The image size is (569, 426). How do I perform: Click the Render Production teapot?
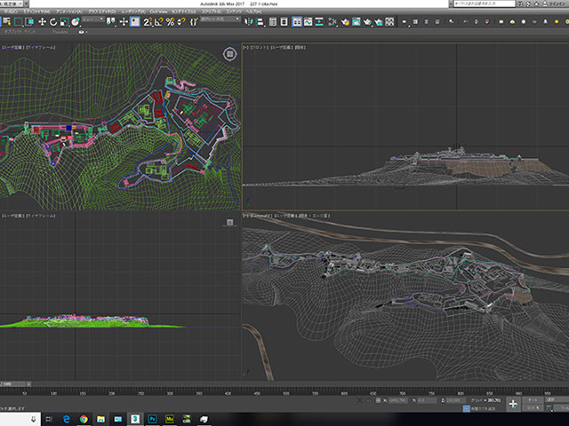[367, 22]
